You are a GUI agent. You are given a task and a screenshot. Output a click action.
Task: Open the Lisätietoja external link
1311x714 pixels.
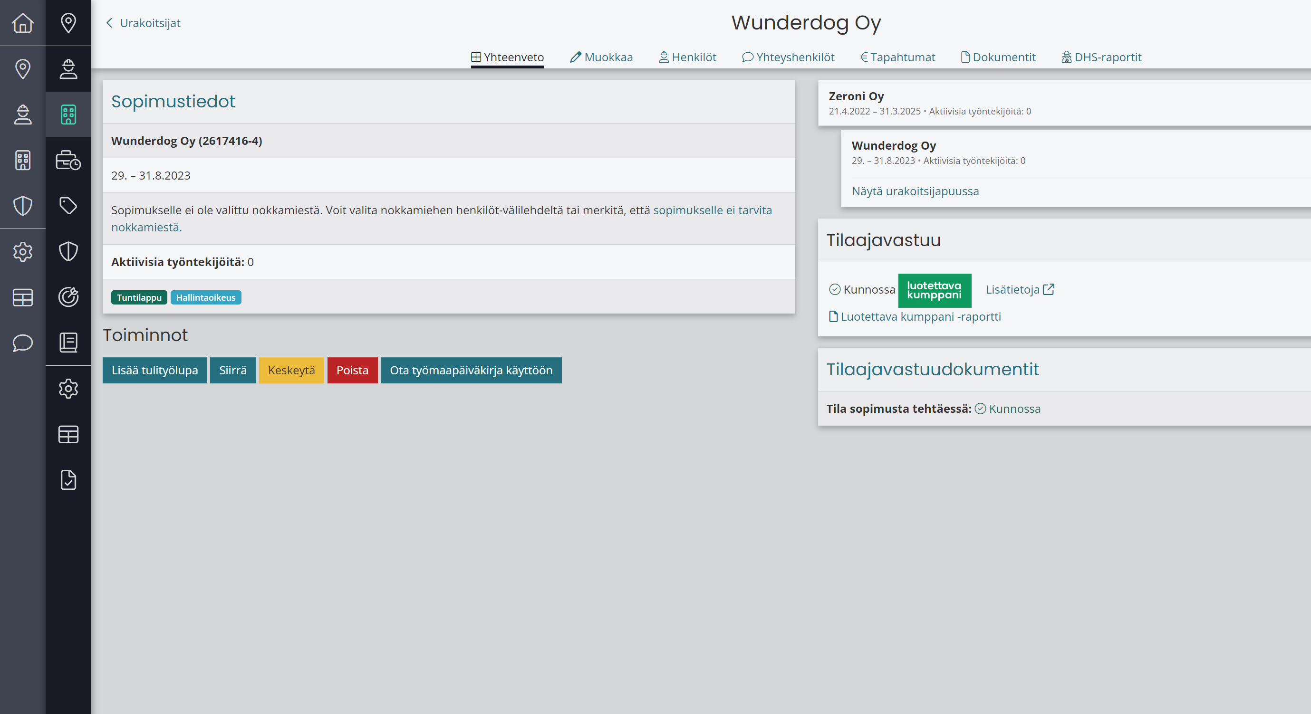point(1020,289)
